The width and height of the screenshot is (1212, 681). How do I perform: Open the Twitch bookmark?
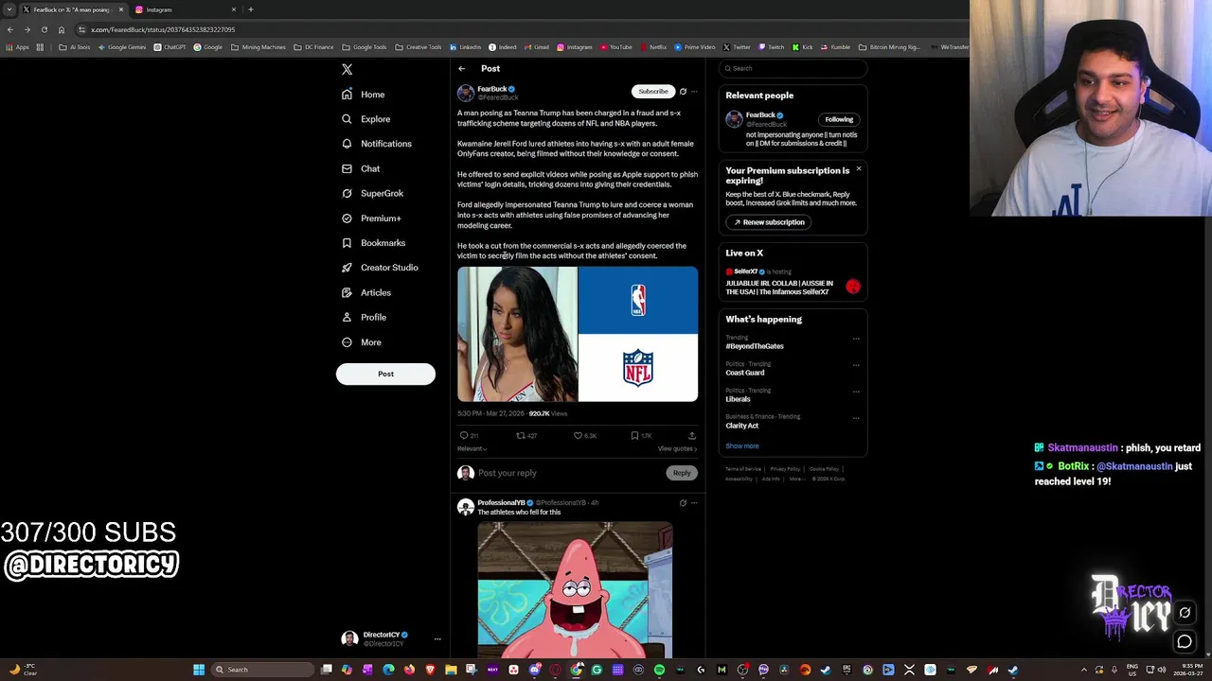click(x=771, y=47)
